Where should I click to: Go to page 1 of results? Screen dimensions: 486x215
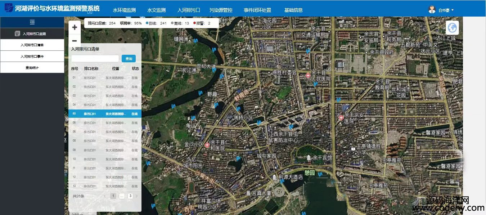[113, 196]
